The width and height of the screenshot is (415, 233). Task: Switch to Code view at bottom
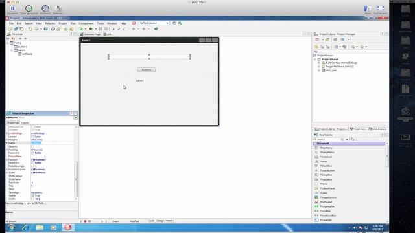[x=151, y=221]
